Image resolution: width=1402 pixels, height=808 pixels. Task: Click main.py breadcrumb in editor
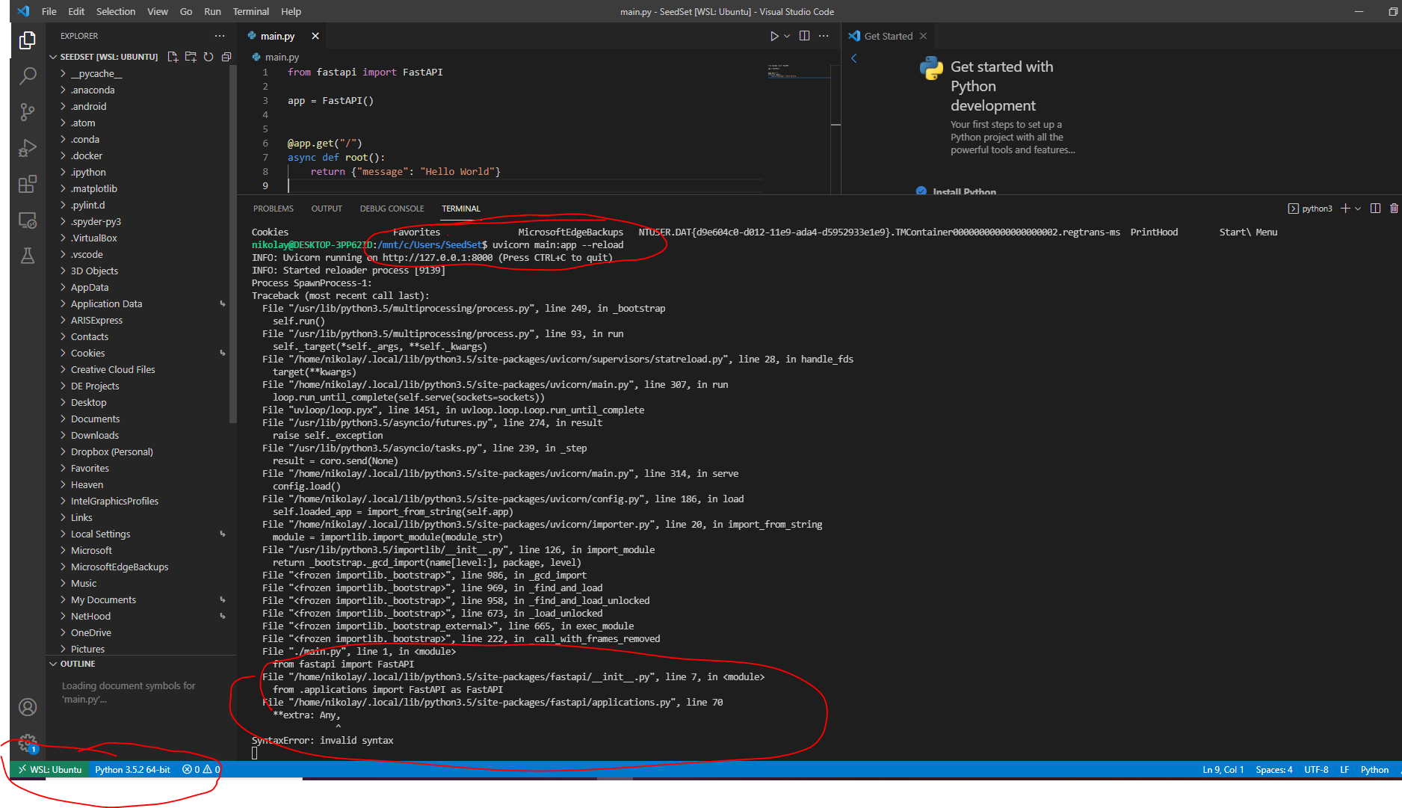point(276,57)
